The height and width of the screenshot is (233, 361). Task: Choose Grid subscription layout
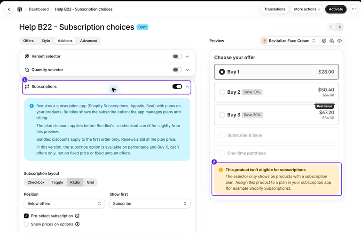[90, 182]
